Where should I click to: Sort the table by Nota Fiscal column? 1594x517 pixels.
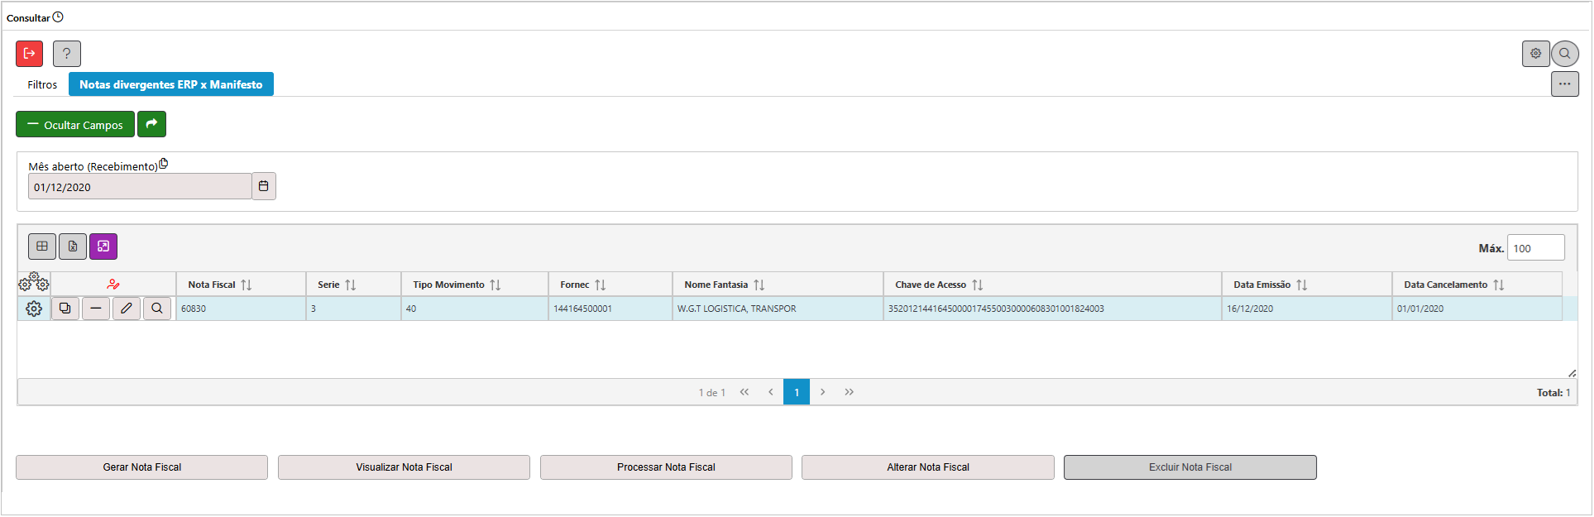246,285
